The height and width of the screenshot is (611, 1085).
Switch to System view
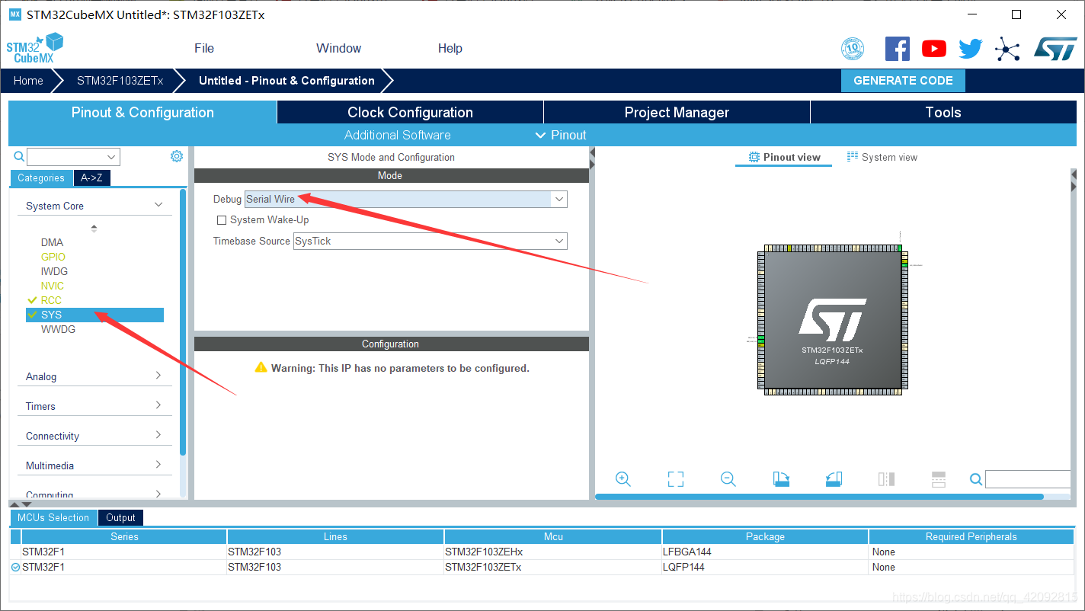pos(882,157)
